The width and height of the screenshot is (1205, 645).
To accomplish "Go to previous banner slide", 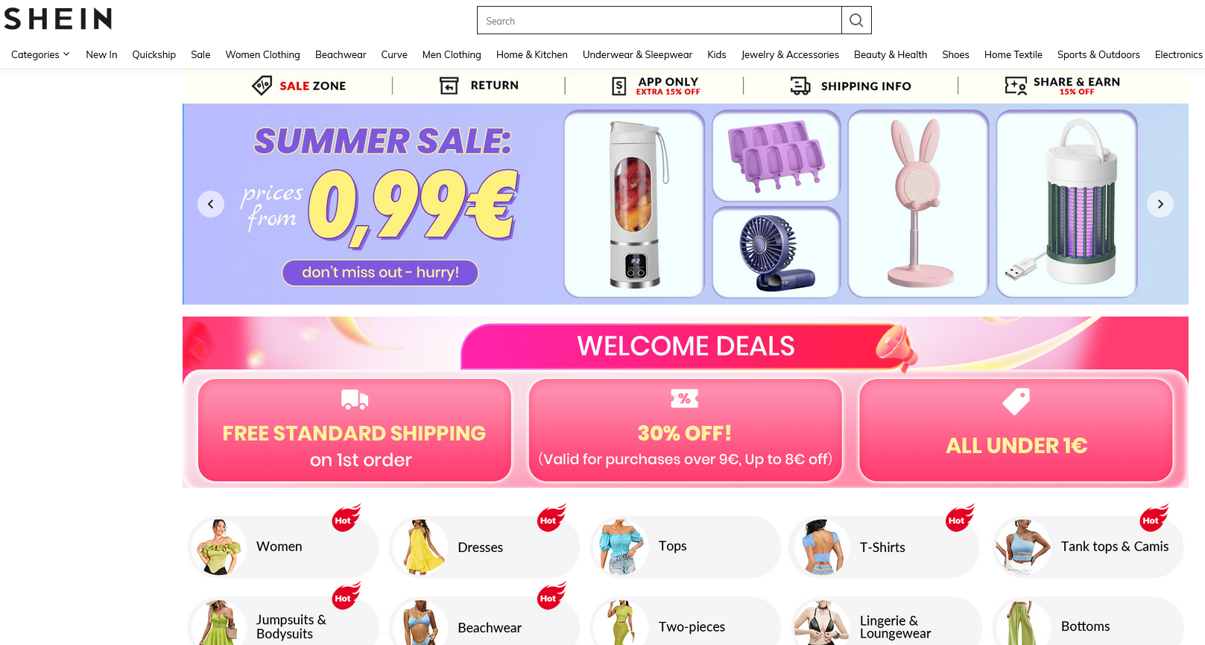I will click(211, 204).
